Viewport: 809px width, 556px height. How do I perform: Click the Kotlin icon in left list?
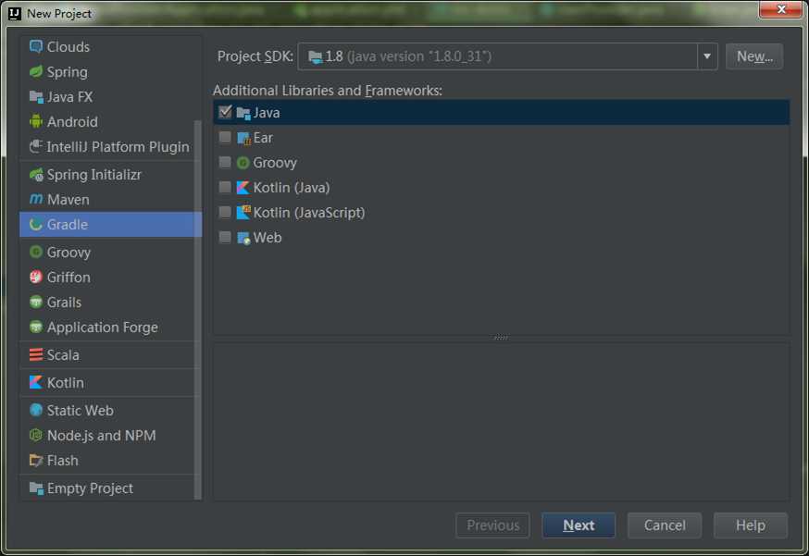point(35,383)
